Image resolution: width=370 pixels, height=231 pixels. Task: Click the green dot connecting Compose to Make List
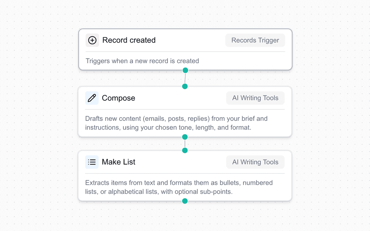click(185, 143)
